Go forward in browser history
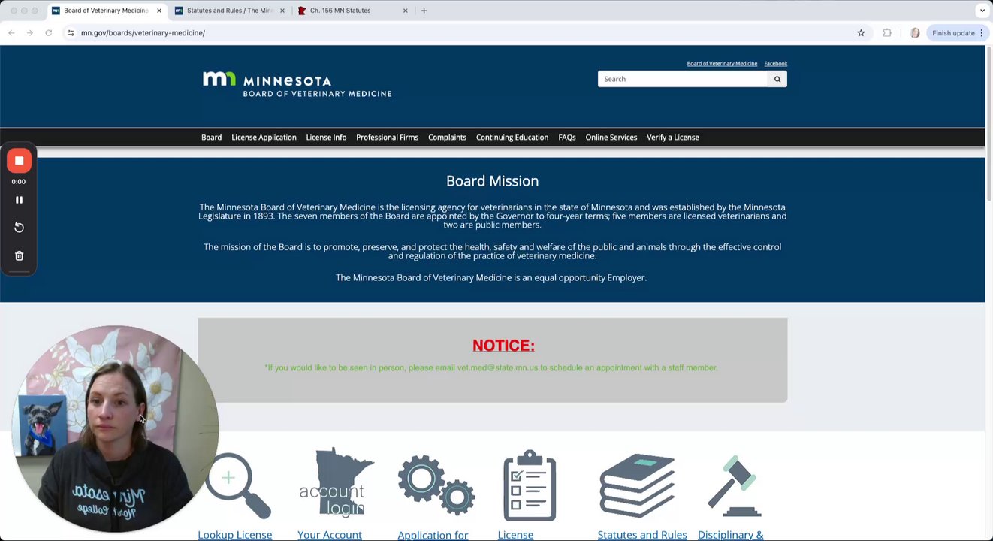The width and height of the screenshot is (993, 541). coord(30,33)
